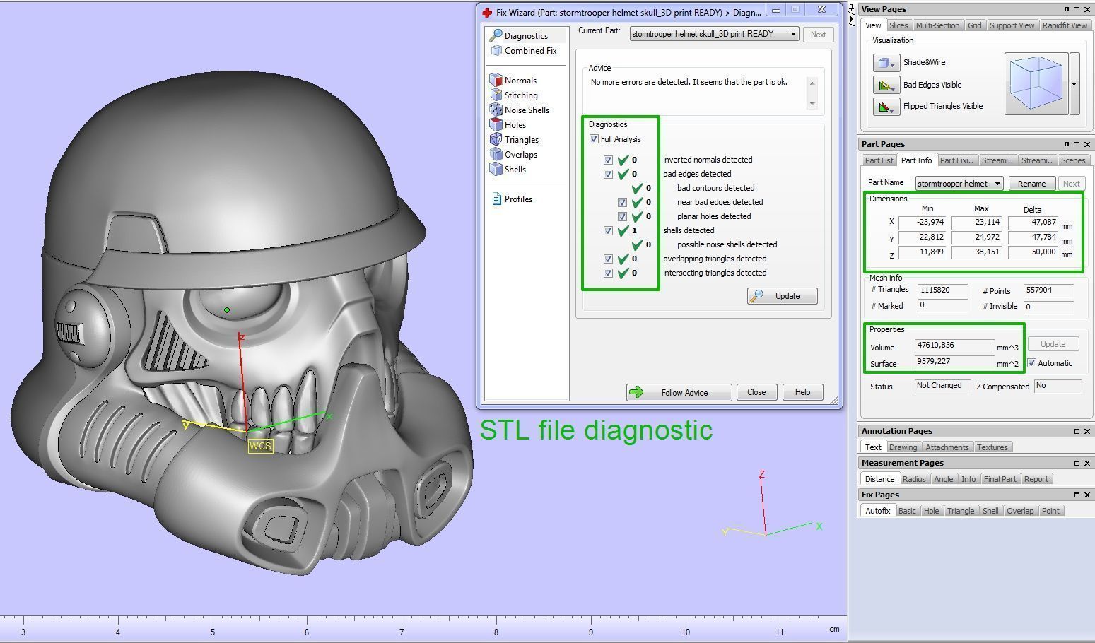Close the Annotation Pages panel

1087,431
